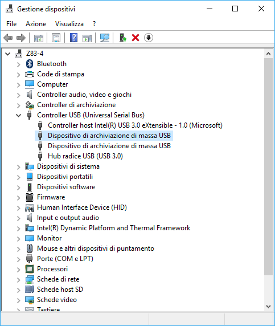Maximize the Gestione dispositivi window

235,9
